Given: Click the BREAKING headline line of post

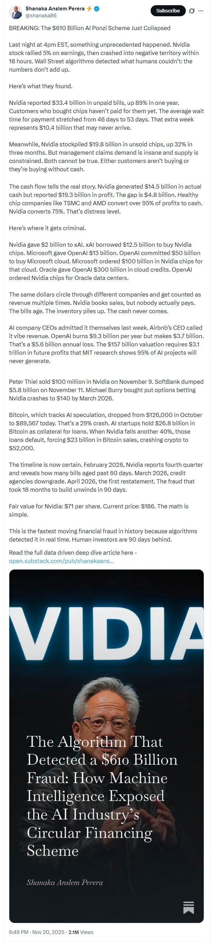Looking at the screenshot, I should tap(89, 28).
